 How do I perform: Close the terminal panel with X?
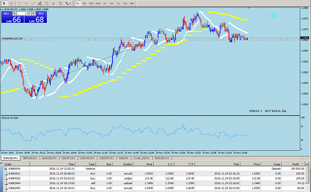click(1, 164)
